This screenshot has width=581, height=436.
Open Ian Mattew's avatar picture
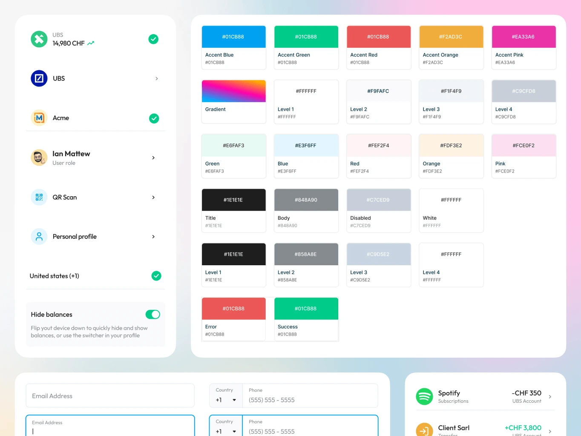pos(39,157)
